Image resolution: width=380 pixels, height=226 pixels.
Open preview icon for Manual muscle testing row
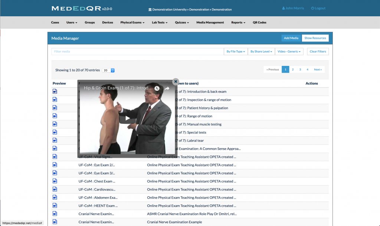tap(55, 124)
